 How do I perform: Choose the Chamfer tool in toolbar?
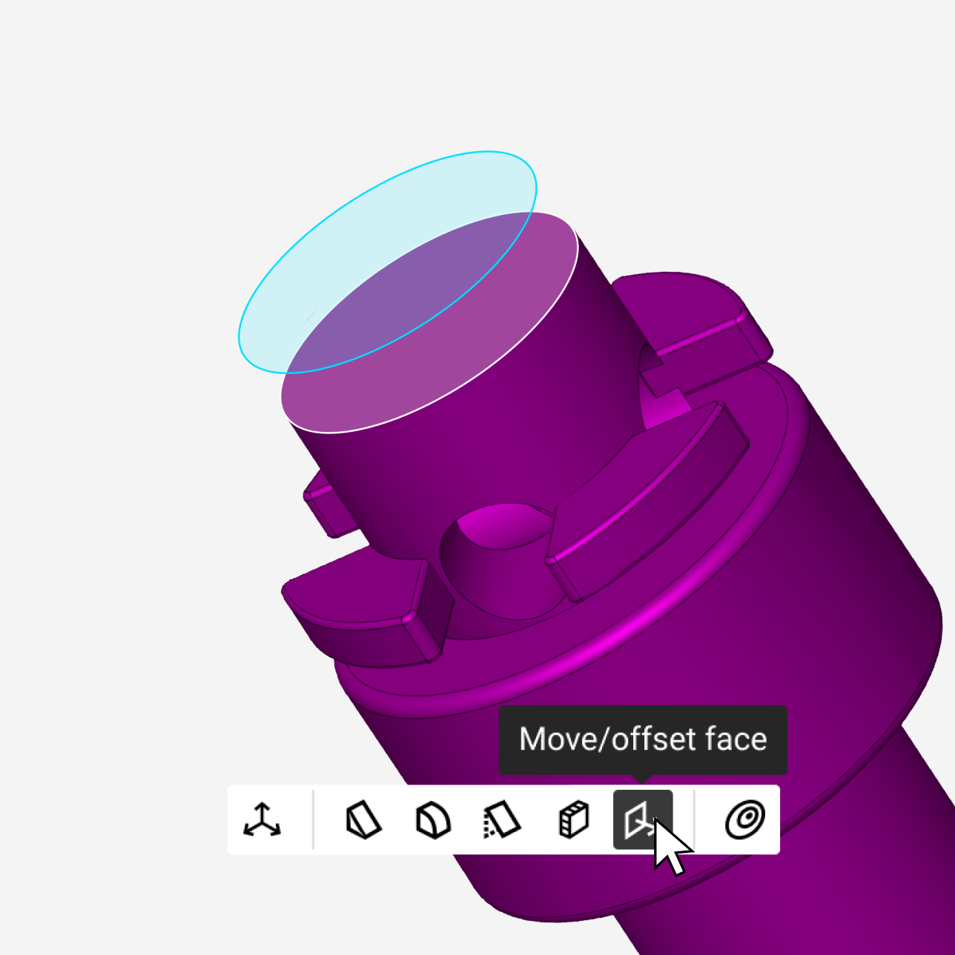tap(363, 819)
